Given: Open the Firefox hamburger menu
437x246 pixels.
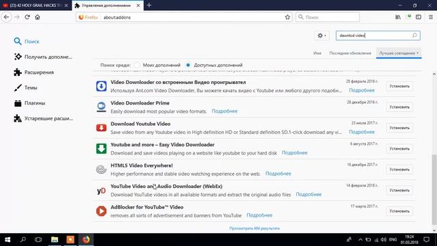Looking at the screenshot, I should click(x=431, y=17).
